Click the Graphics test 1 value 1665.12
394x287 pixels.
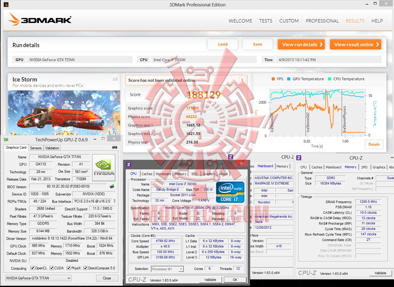(x=193, y=125)
